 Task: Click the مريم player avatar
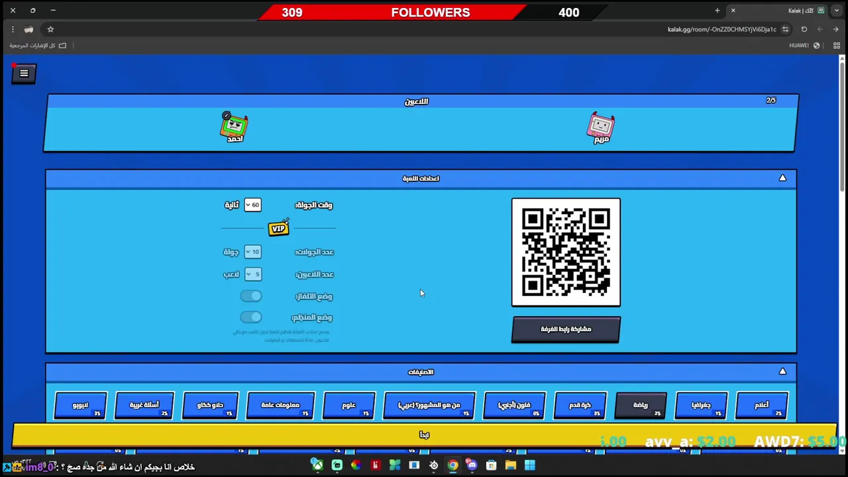point(601,128)
